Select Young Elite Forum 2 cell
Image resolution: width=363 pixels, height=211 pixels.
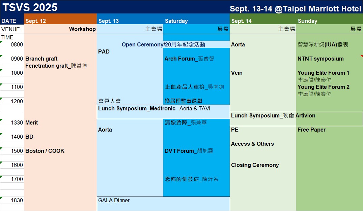[329, 87]
